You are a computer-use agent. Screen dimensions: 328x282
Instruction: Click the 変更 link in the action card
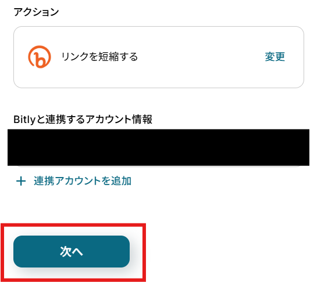[275, 57]
